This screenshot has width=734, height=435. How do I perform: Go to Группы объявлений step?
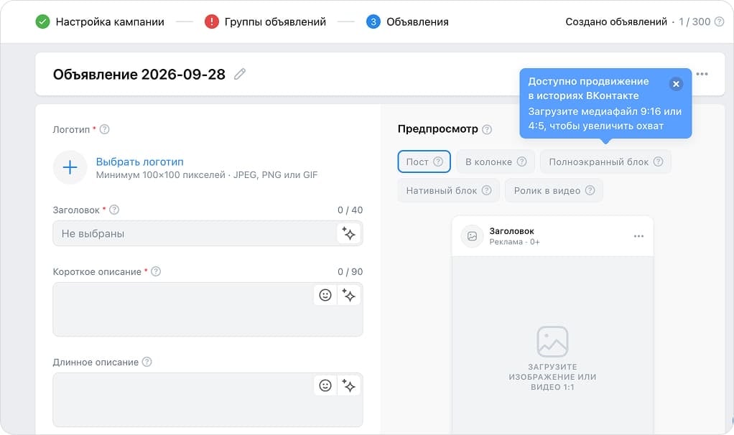275,22
